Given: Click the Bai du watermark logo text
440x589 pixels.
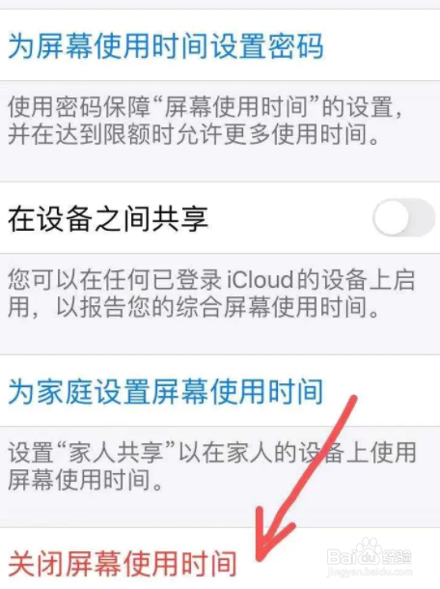Looking at the screenshot, I should click(354, 557).
